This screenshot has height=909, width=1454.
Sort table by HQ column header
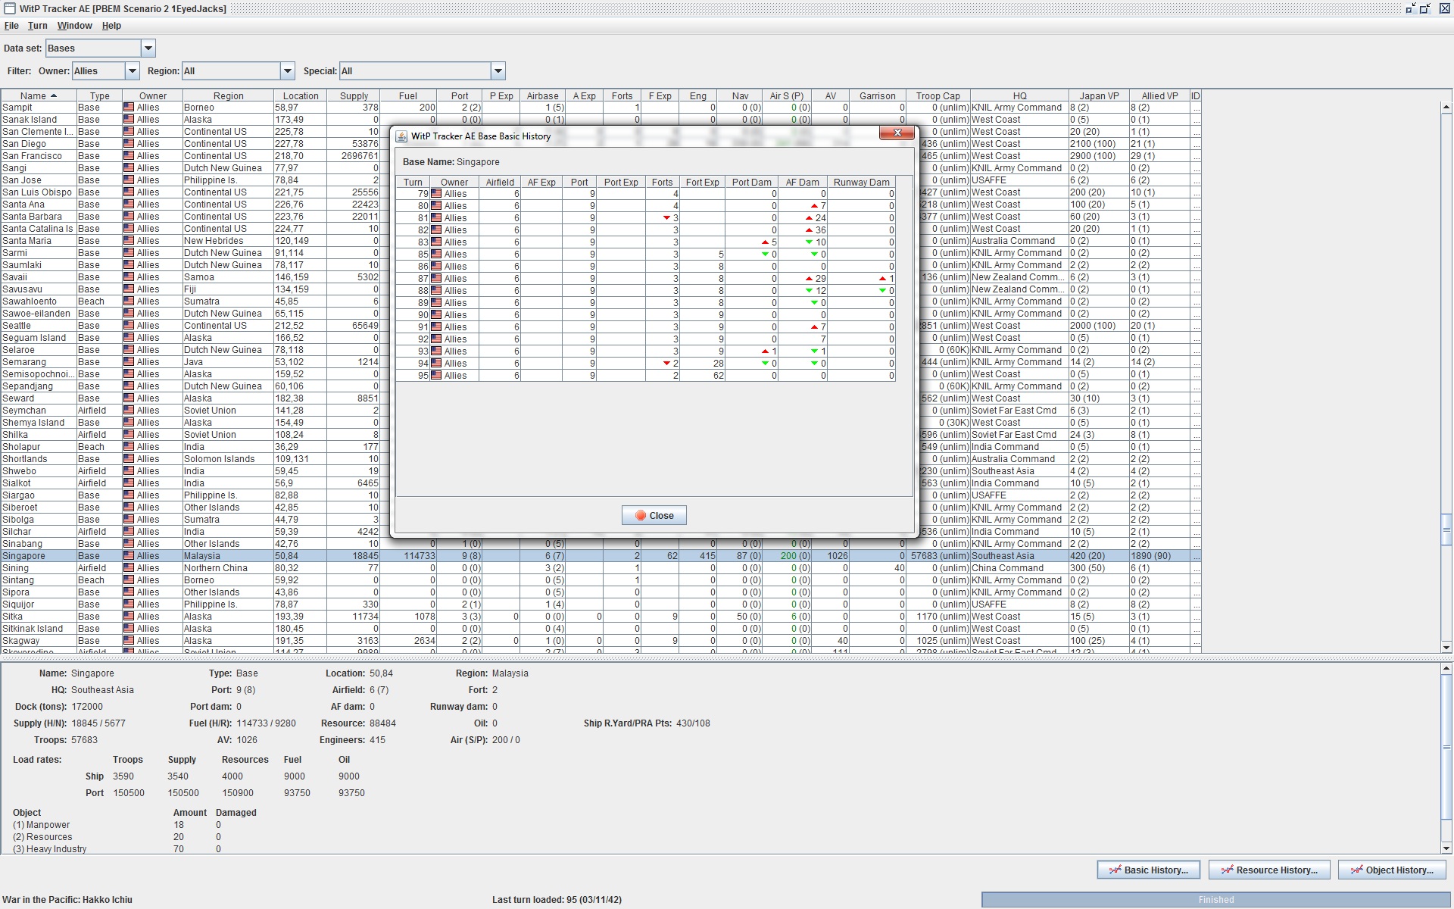click(1019, 96)
